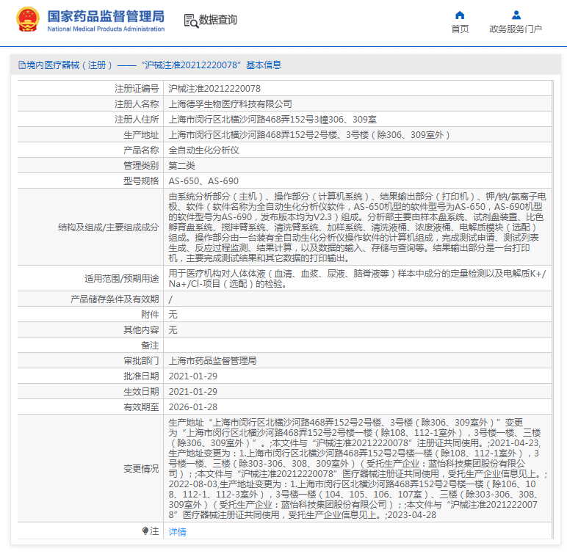Viewport: 567px width, 554px height.
Task: Open the 数据查询 search icon
Action: click(191, 21)
